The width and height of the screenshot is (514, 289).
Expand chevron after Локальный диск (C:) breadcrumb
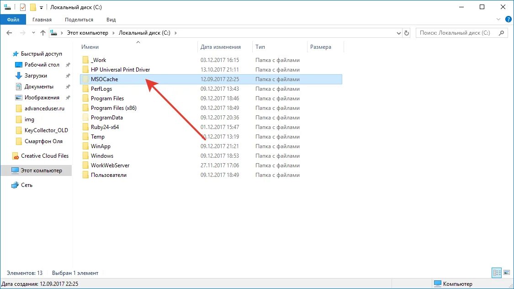pyautogui.click(x=176, y=33)
